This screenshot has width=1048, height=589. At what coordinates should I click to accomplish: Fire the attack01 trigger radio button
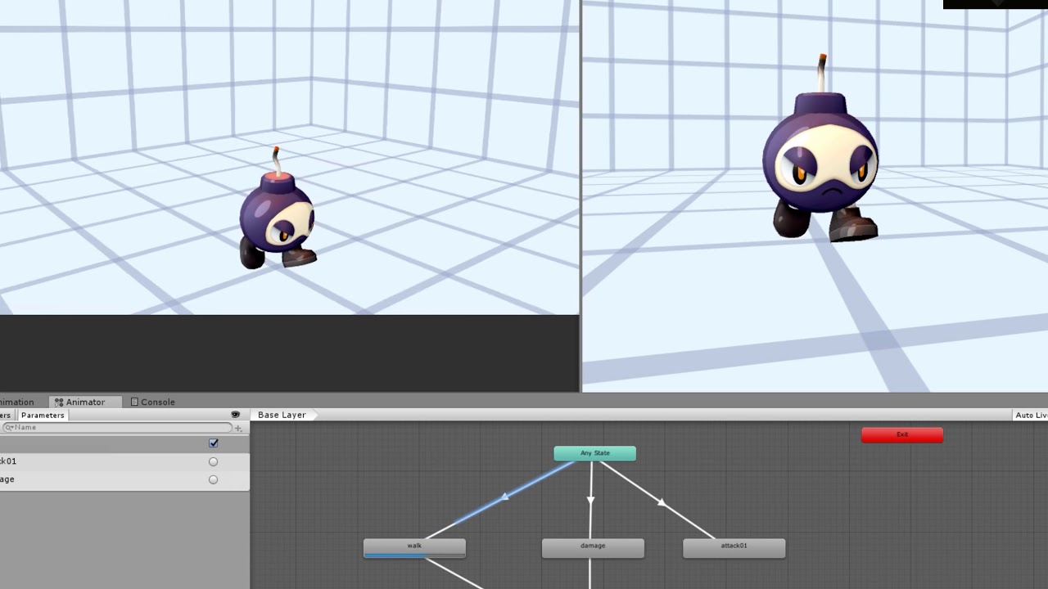(x=213, y=461)
